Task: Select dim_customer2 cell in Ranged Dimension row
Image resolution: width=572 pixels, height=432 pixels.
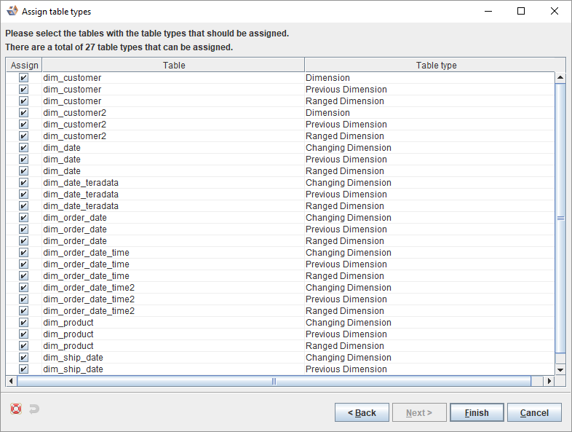Action: click(173, 136)
